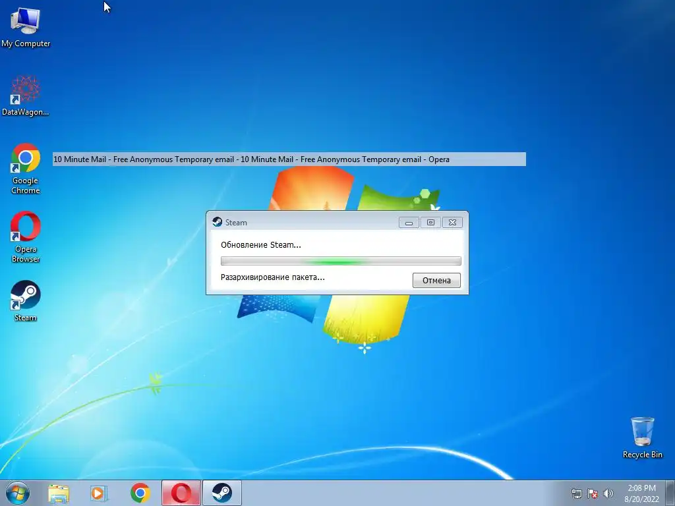675x506 pixels.
Task: Click the 'Разархивирование пакета...' status text
Action: pyautogui.click(x=272, y=277)
